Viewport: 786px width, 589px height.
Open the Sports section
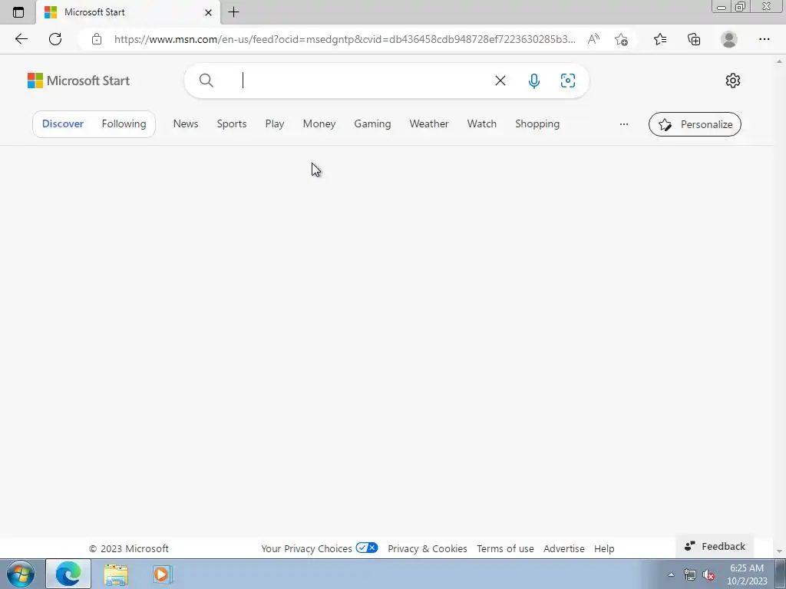click(x=232, y=123)
